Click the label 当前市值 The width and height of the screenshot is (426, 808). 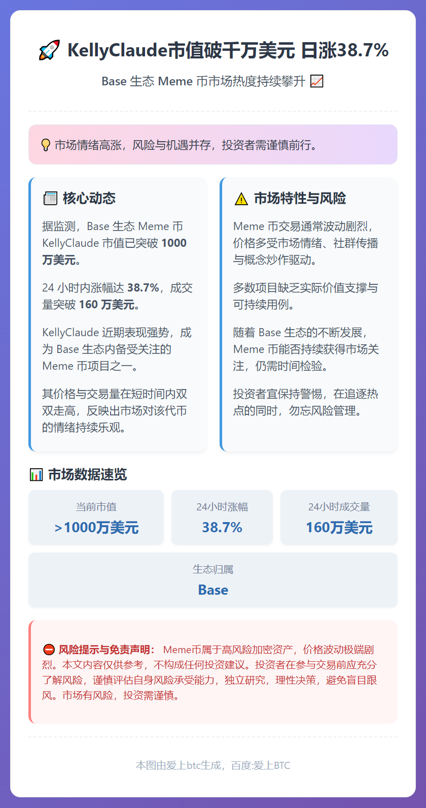pos(96,507)
